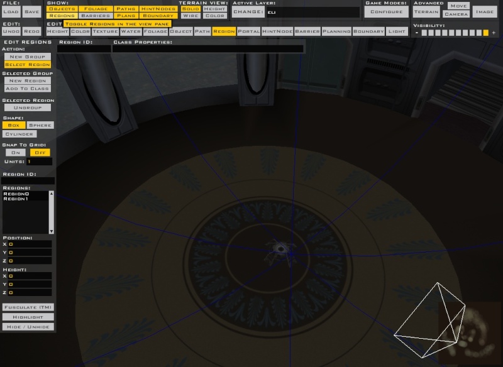Click Regions list scroll down arrow
503x367 pixels.
[x=52, y=231]
